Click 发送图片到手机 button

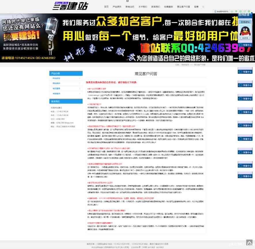(221, 12)
